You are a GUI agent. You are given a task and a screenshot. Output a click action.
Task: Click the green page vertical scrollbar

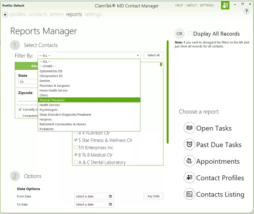click(x=168, y=92)
